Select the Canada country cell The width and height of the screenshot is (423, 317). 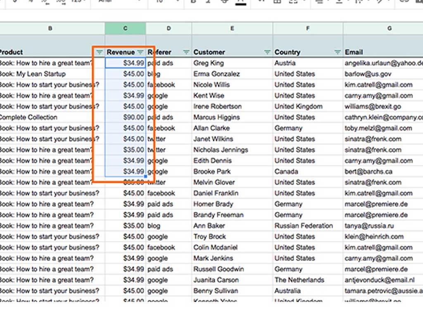click(286, 171)
